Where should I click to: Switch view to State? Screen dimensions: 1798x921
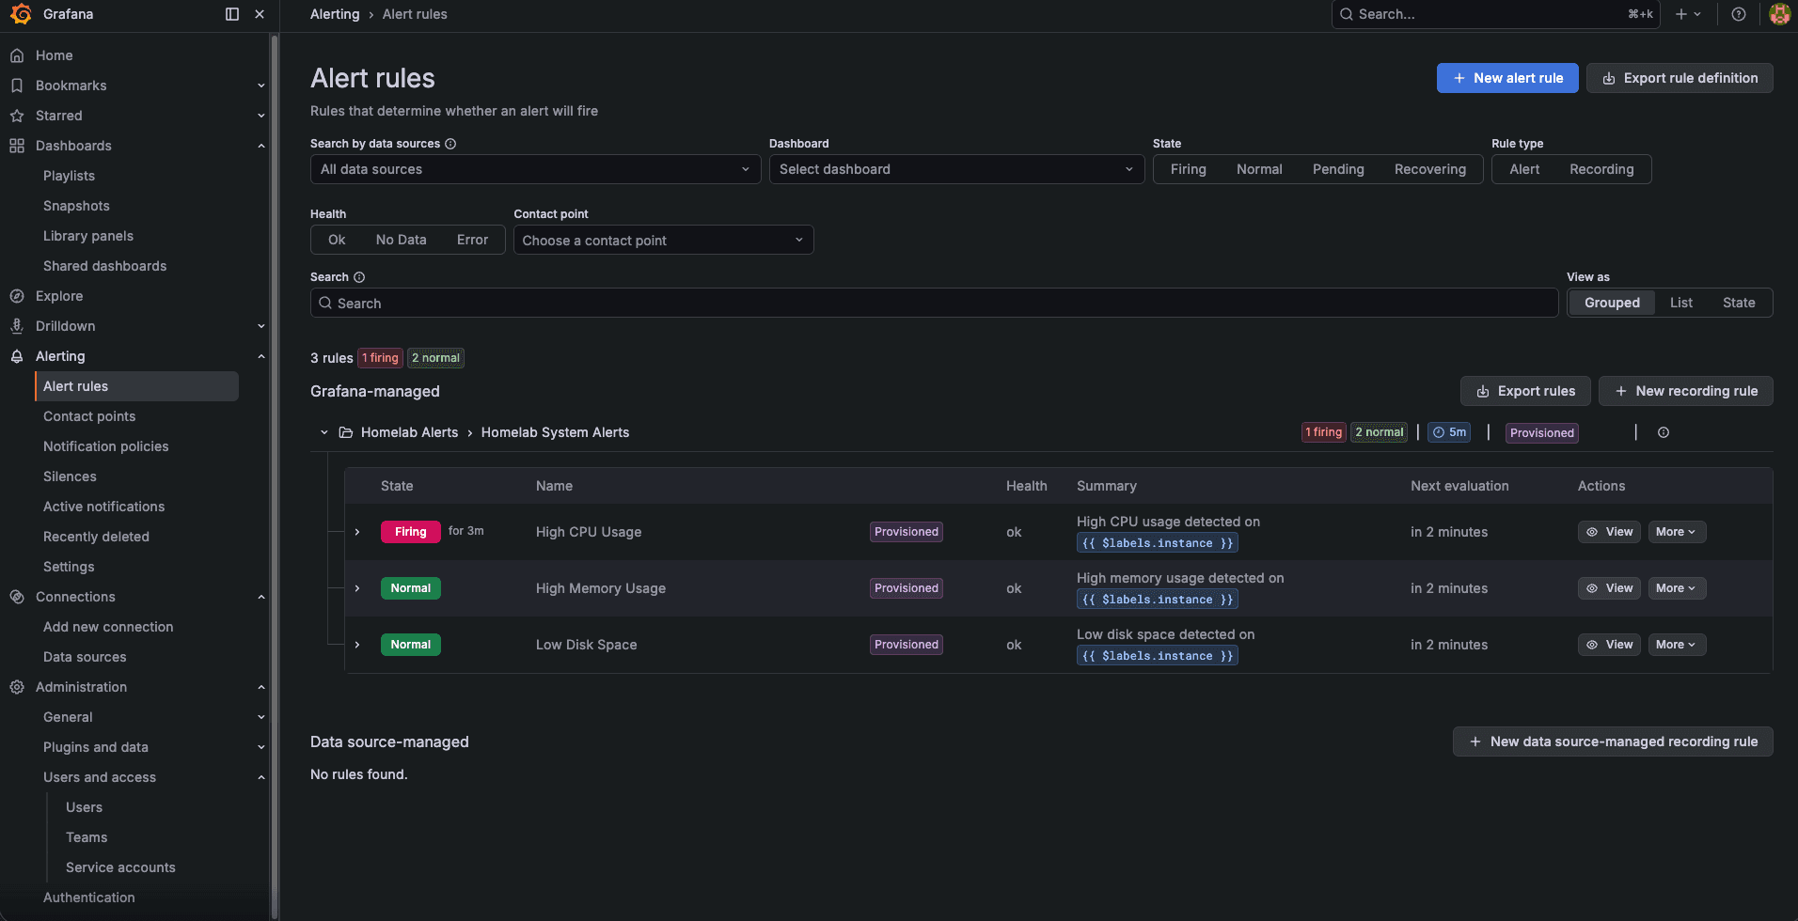click(1738, 303)
